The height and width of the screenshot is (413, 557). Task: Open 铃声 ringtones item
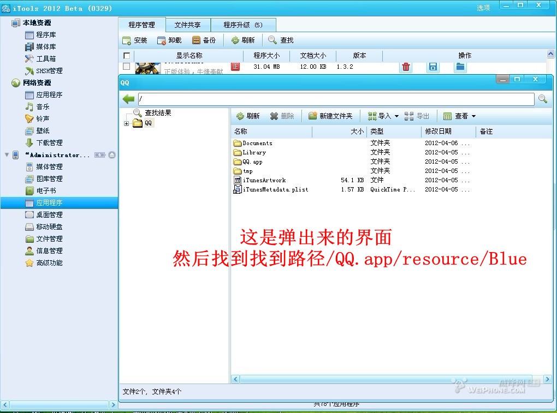pos(37,119)
